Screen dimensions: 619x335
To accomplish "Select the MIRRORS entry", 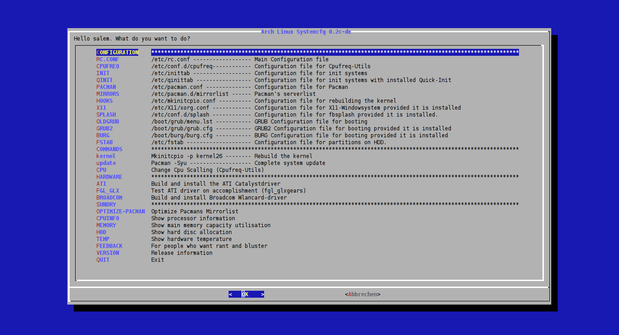I will coord(107,94).
